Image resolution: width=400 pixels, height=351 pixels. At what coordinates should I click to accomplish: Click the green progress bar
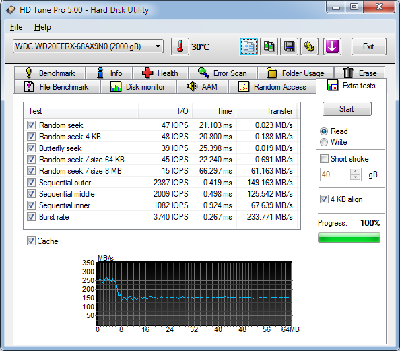[x=349, y=237]
